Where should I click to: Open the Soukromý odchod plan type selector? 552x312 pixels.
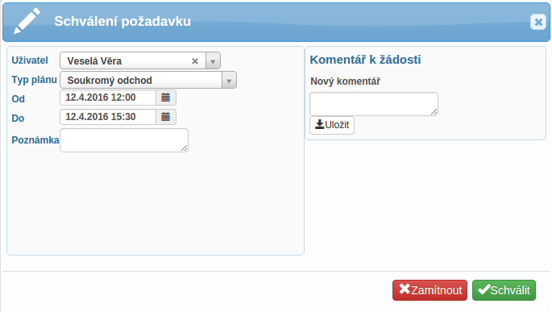[x=148, y=81]
